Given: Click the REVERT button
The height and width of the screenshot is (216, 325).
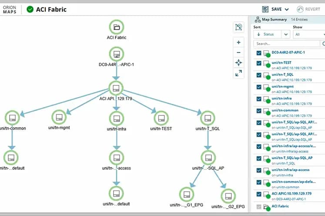Looking at the screenshot, I should point(308,9).
